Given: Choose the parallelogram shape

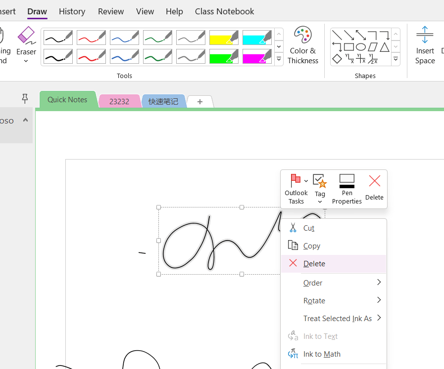Looking at the screenshot, I should 373,47.
